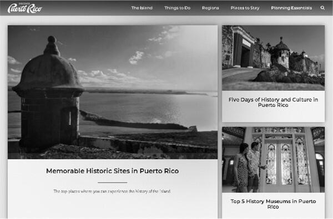Click the dome sentry turret in hero image
This screenshot has height=219, width=333.
pyautogui.click(x=48, y=93)
